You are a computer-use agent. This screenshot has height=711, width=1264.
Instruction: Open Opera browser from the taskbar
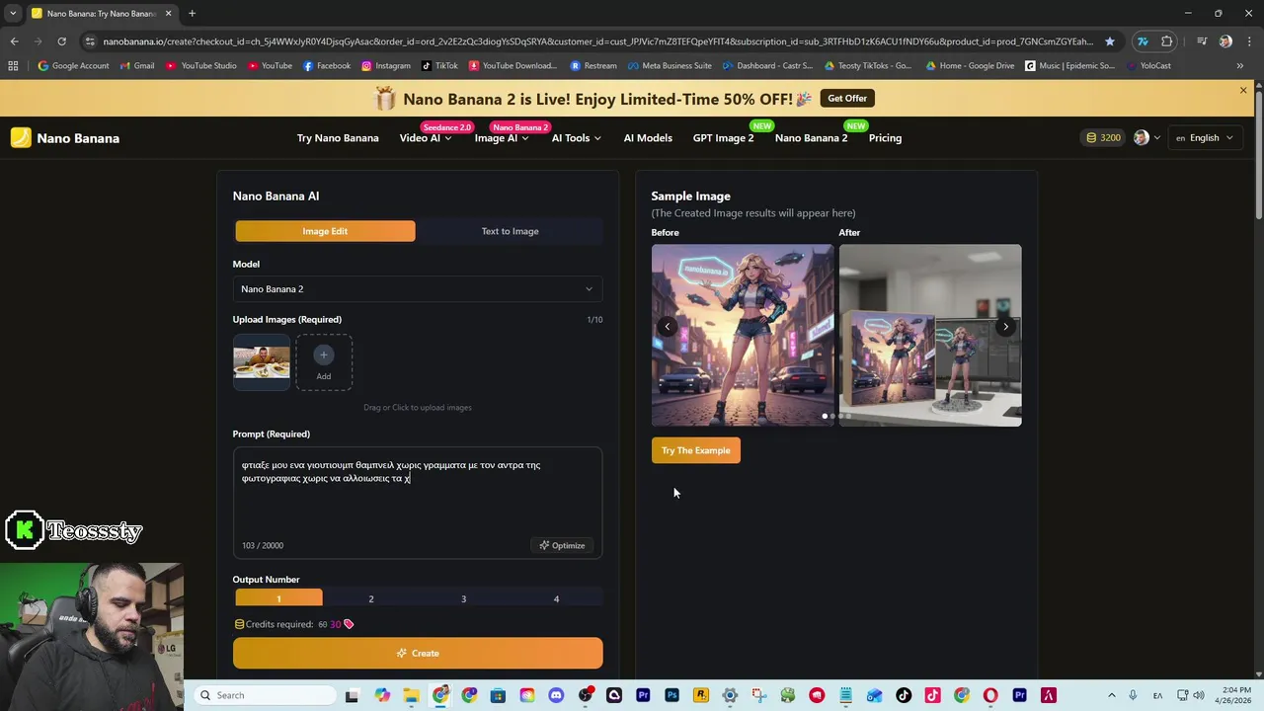point(990,695)
